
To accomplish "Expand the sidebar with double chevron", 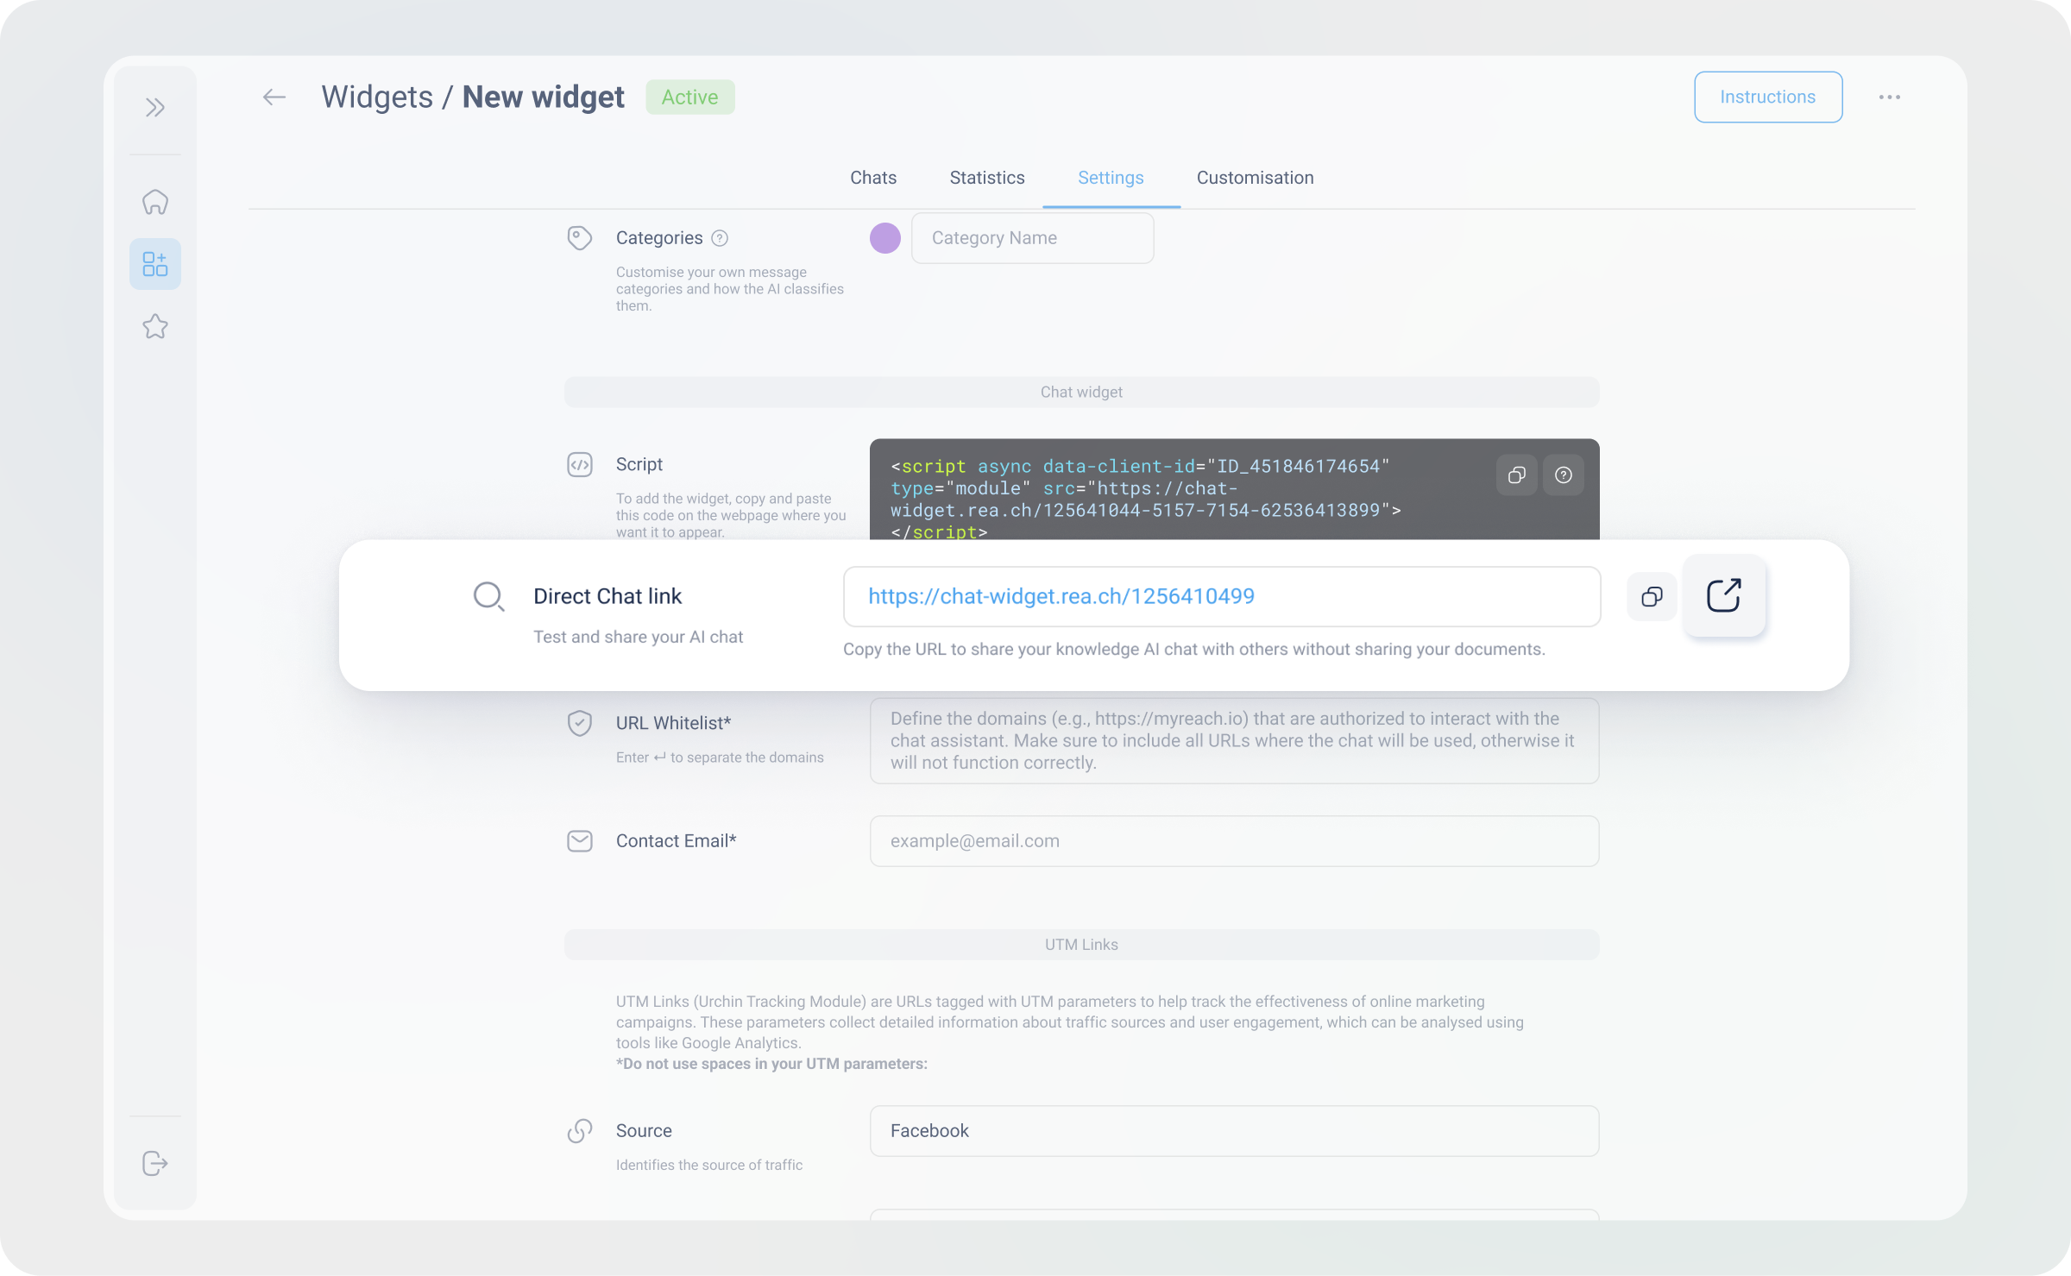I will 155,108.
